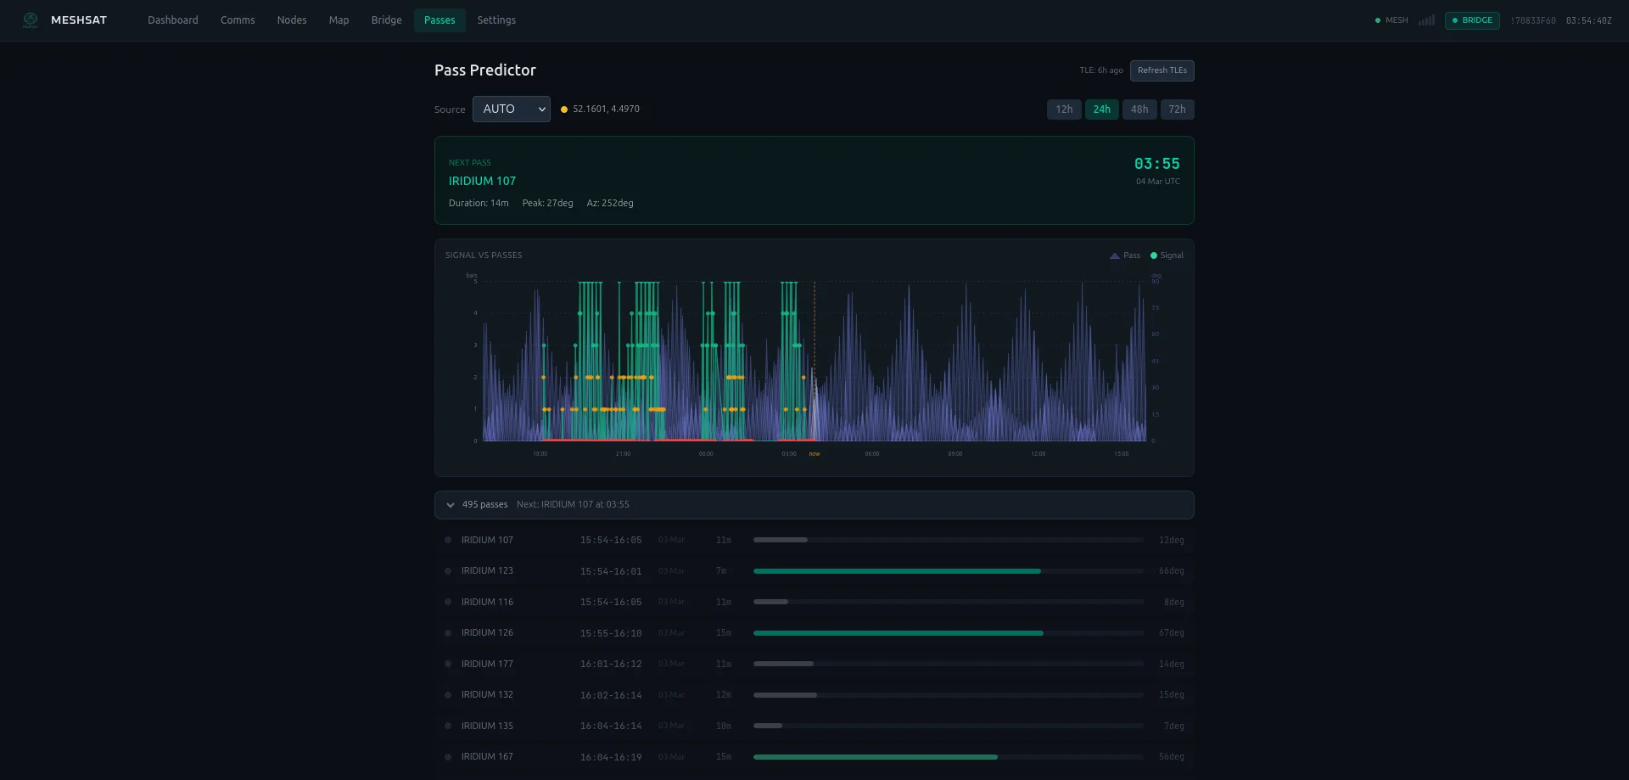Toggle the BRIDGE status indicator
1629x780 pixels.
click(x=1472, y=20)
